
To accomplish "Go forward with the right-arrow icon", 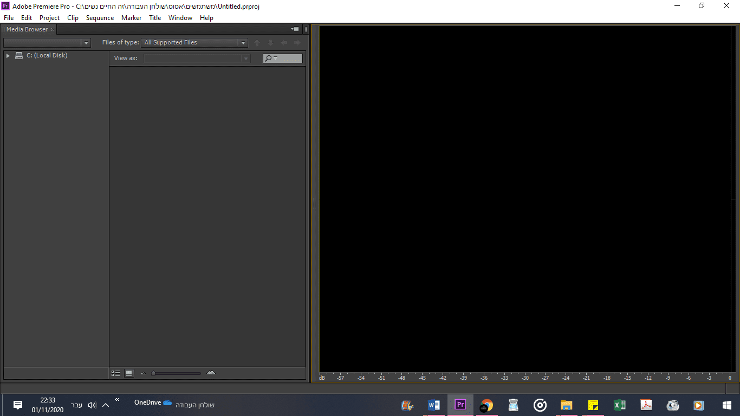I will click(297, 42).
